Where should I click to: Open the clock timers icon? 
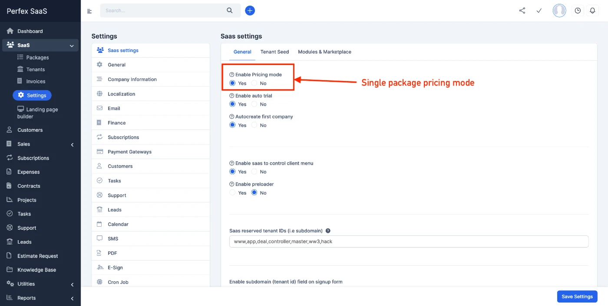click(x=578, y=10)
